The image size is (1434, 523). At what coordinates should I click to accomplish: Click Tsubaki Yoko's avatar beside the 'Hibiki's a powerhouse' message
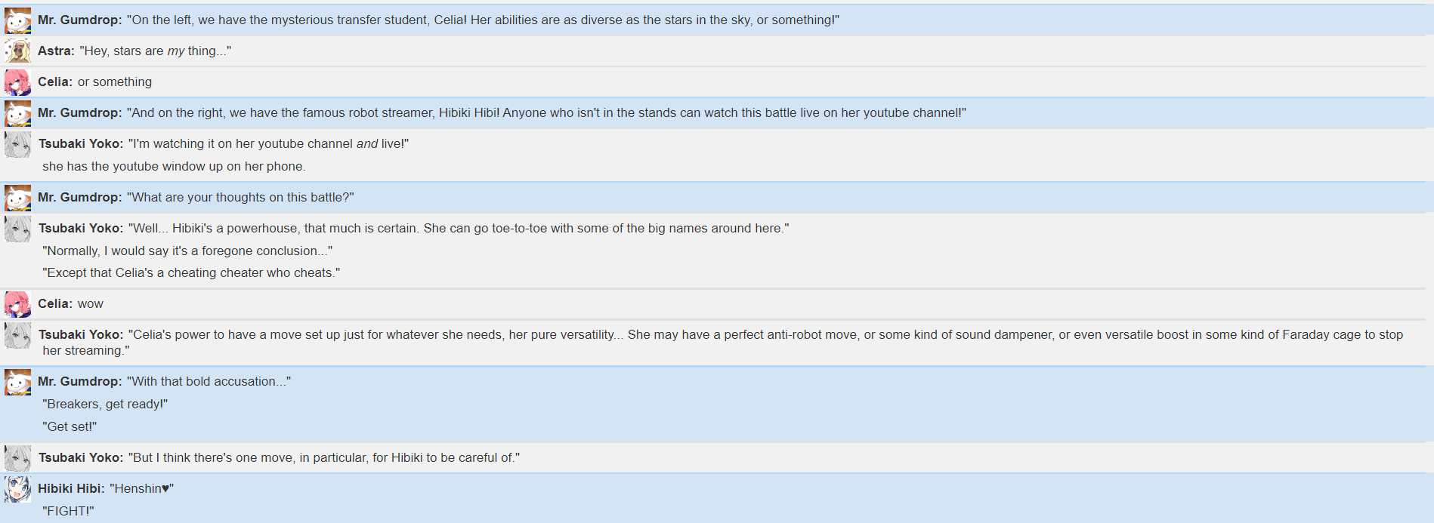pos(17,229)
